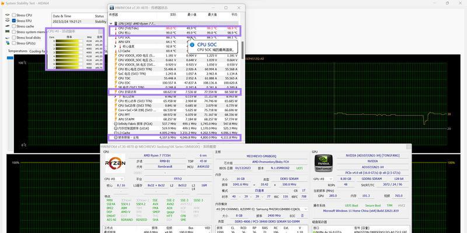Select the CPU TDC sensor row
Viewport: 467px width, 233px height.
pos(175,78)
